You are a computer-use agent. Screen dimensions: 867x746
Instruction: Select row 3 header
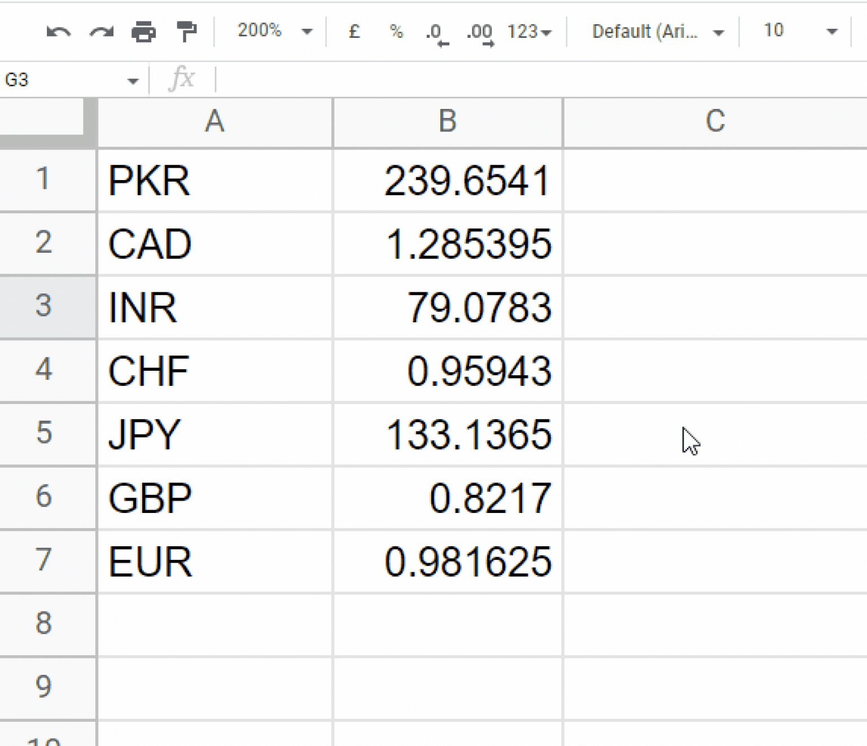45,306
